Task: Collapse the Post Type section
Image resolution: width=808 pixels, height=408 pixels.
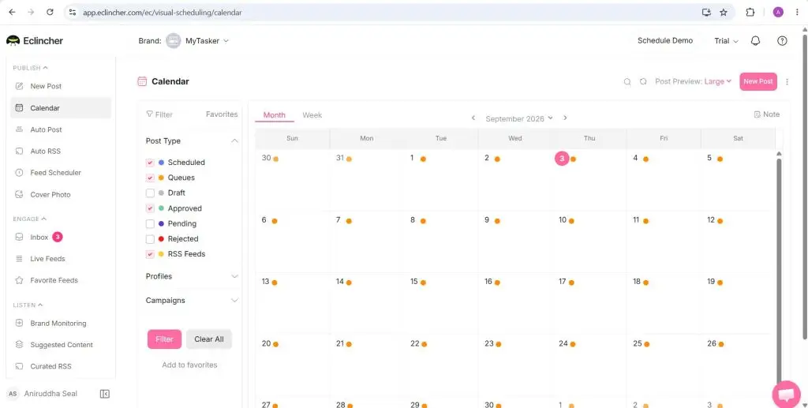Action: coord(234,140)
